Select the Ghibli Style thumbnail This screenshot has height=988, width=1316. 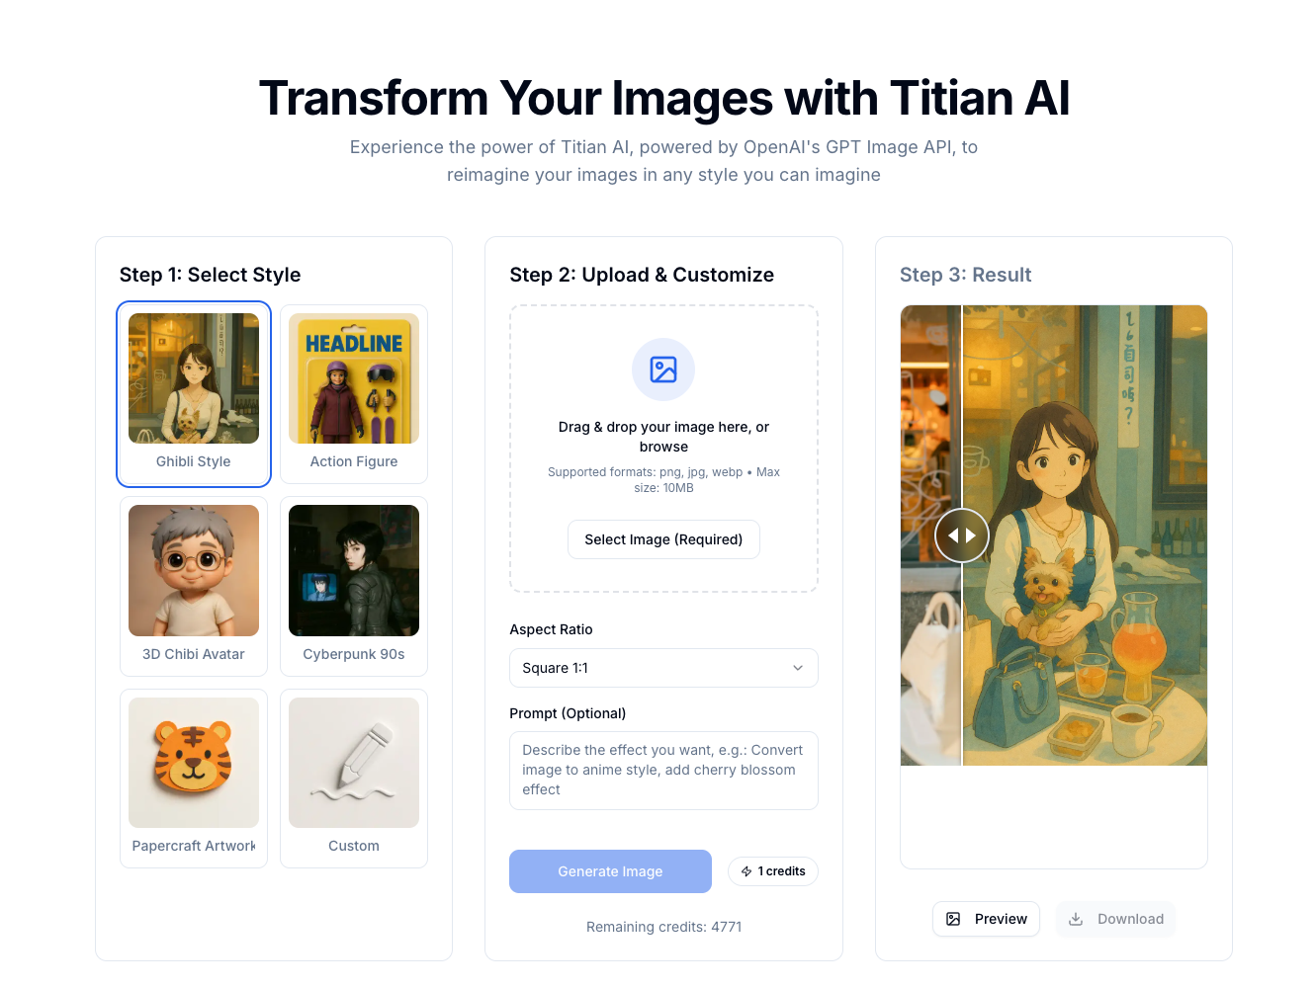point(194,378)
